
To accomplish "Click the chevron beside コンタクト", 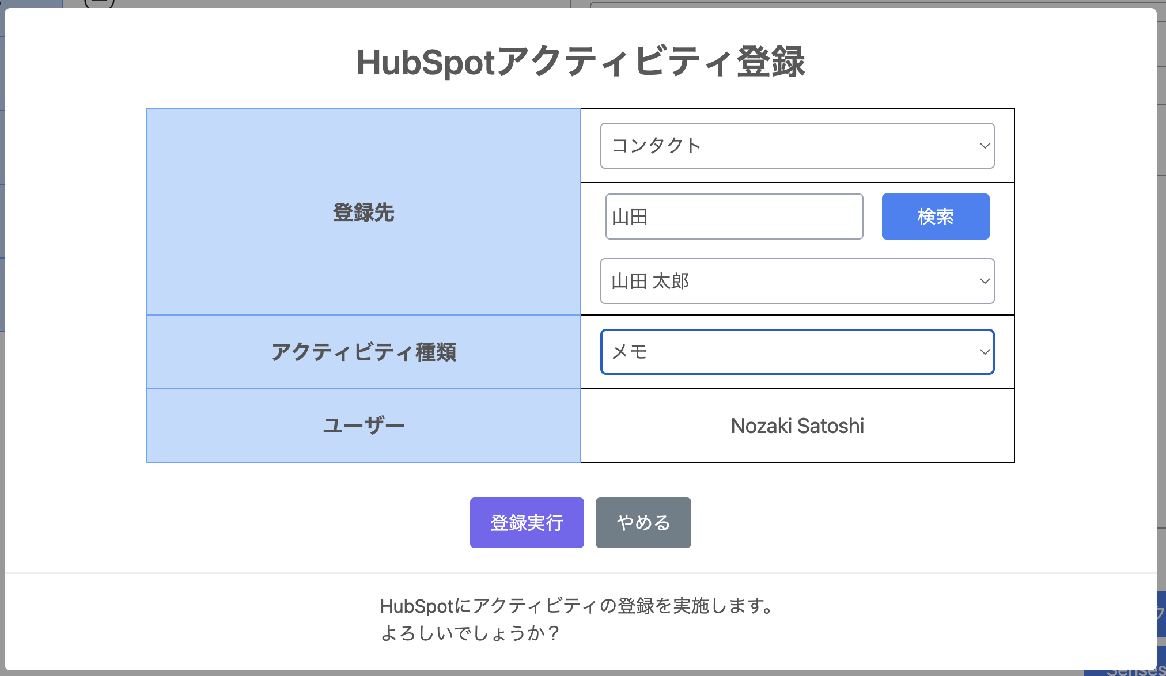I will pos(983,146).
